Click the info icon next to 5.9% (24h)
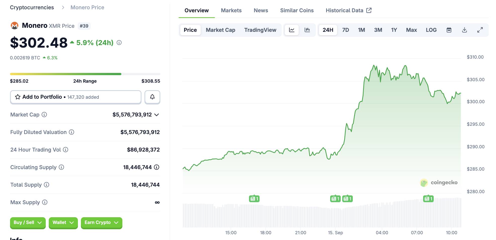Image resolution: width=496 pixels, height=240 pixels. pos(119,43)
